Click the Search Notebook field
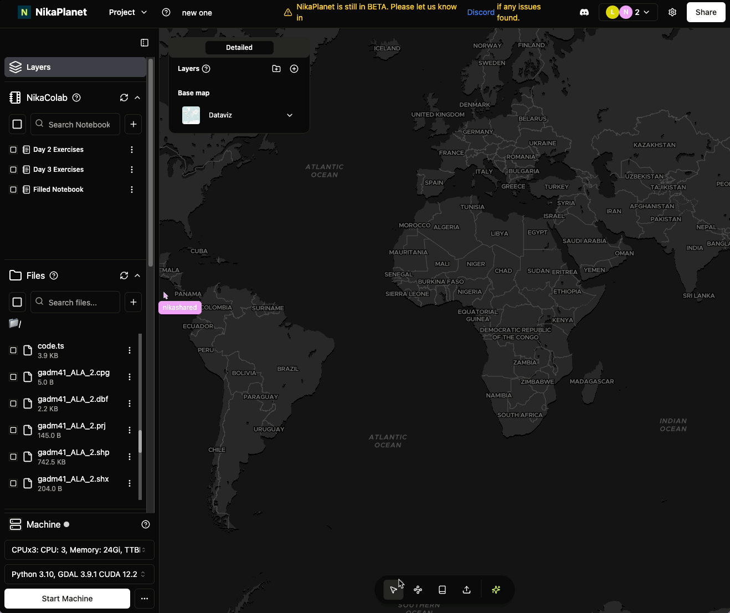The image size is (730, 613). tap(75, 124)
